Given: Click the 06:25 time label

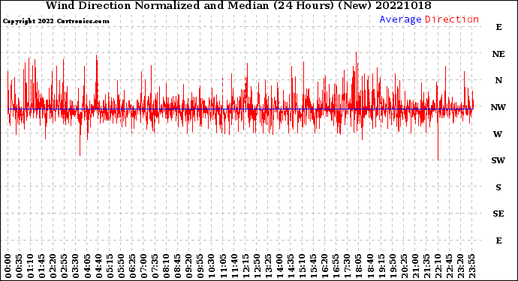Looking at the screenshot, I should click(132, 266).
